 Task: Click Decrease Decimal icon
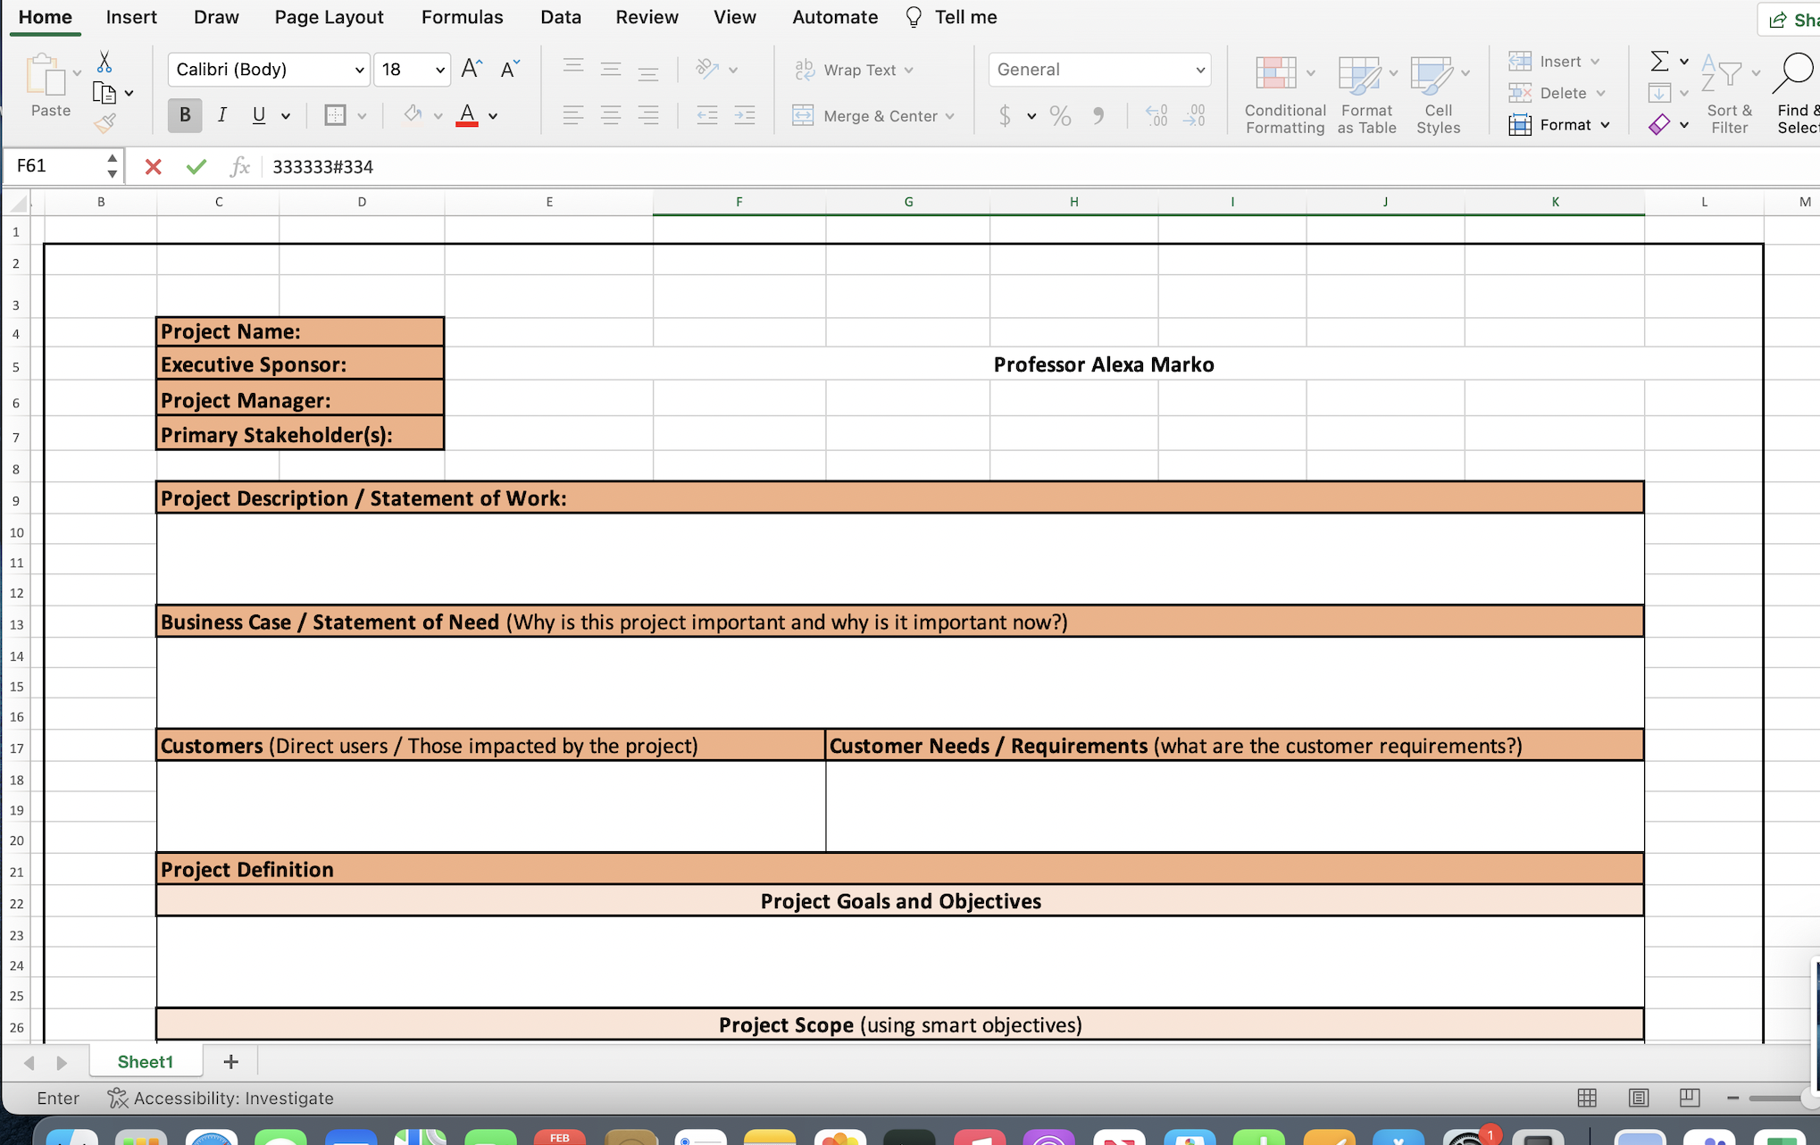[x=1194, y=115]
